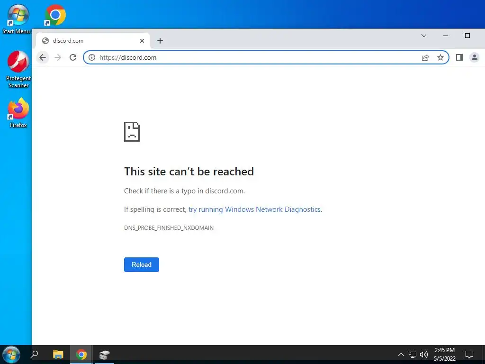Click the forward navigation arrow
The image size is (485, 364).
58,57
